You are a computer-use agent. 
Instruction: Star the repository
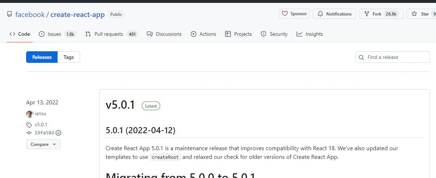click(x=422, y=14)
